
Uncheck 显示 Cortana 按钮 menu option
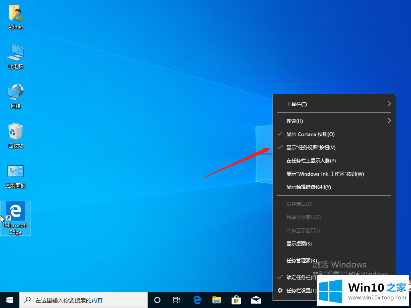click(310, 134)
